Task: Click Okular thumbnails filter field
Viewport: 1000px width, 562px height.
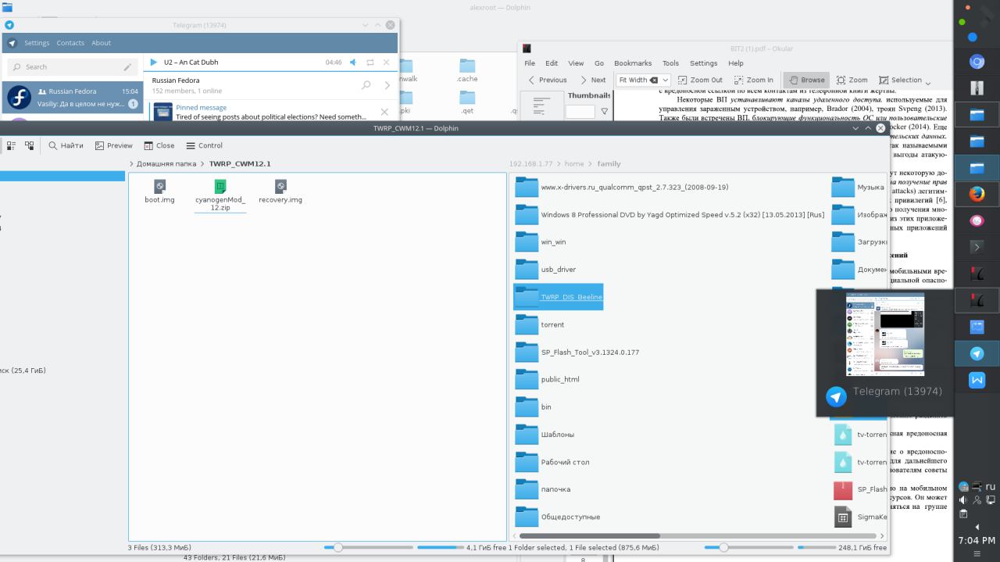Action: coord(580,112)
